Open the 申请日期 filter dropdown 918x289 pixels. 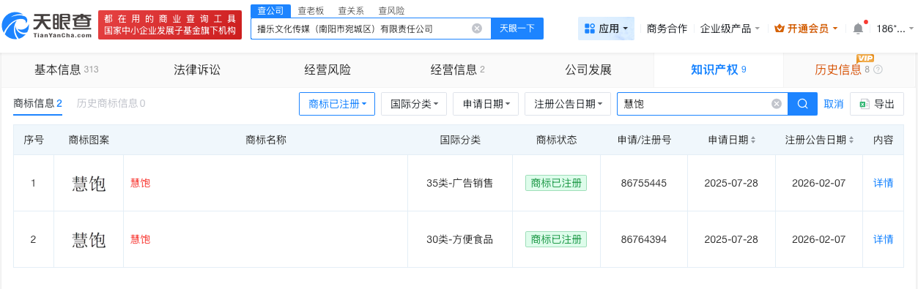[486, 104]
